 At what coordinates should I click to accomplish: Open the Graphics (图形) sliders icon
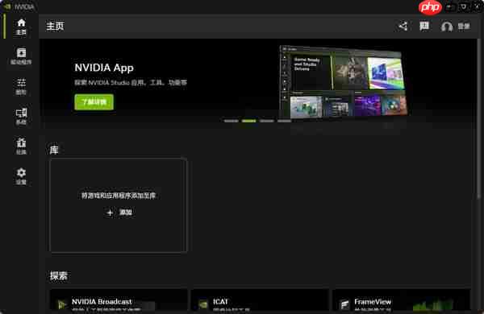tap(21, 86)
